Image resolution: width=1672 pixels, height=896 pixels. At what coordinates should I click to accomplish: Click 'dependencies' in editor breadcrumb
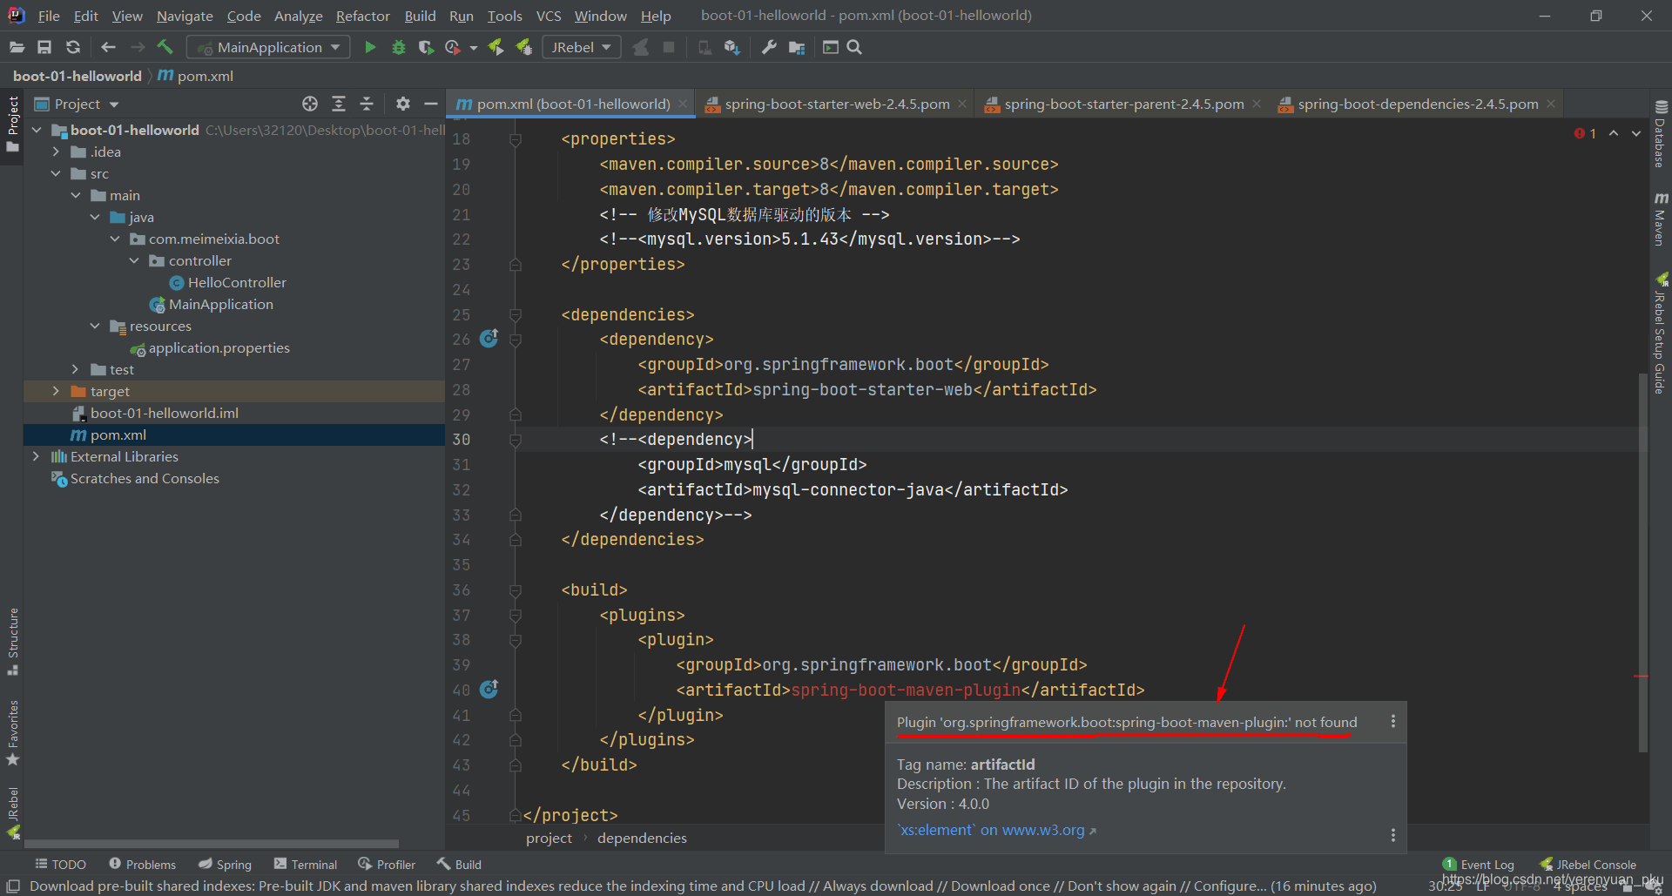tap(642, 838)
